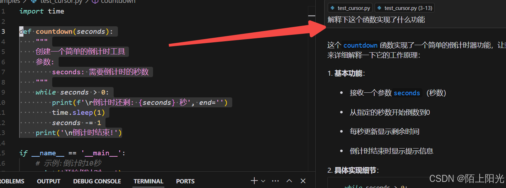Click the 'def countdown(seconds):' line
This screenshot has width=506, height=188.
[x=66, y=31]
